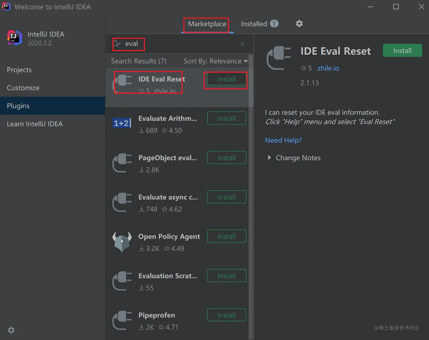
Task: Select the Open Policy Agent plugin icon
Action: point(122,242)
